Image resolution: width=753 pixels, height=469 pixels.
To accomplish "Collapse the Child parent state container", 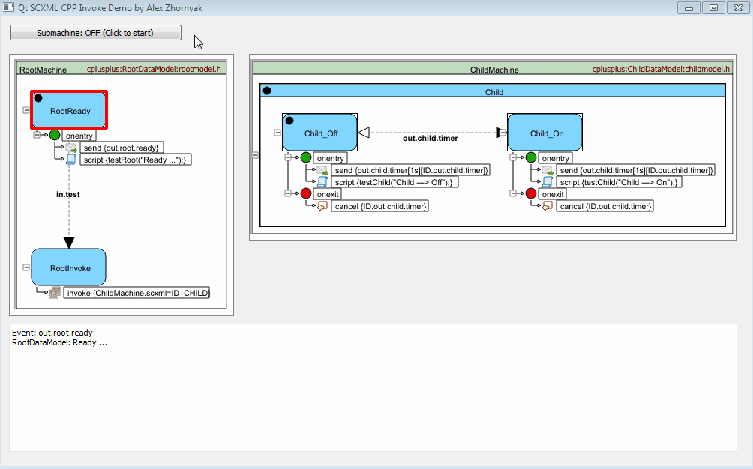I will [255, 155].
